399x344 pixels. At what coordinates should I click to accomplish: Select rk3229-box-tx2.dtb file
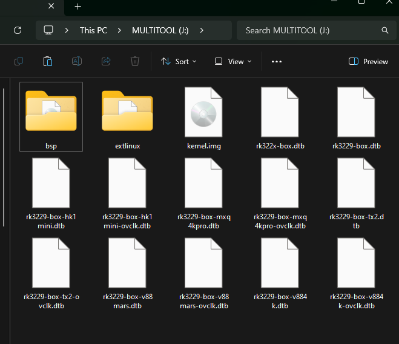[356, 194]
